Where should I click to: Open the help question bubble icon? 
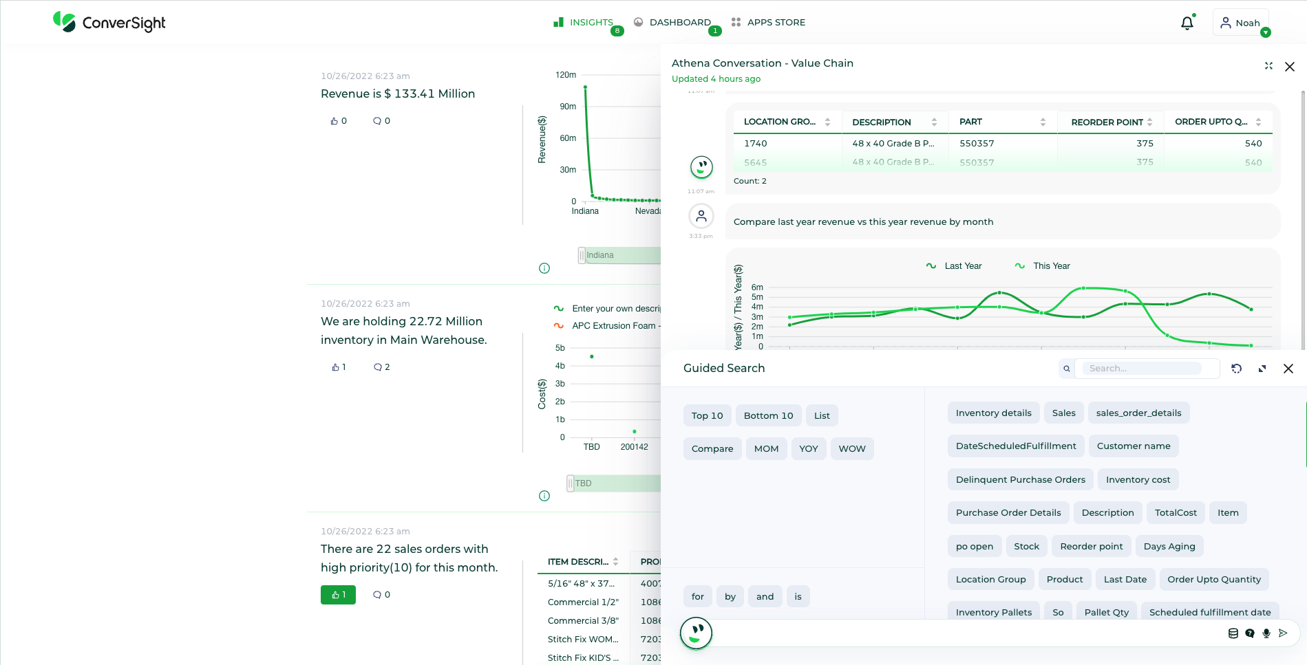click(x=1250, y=633)
